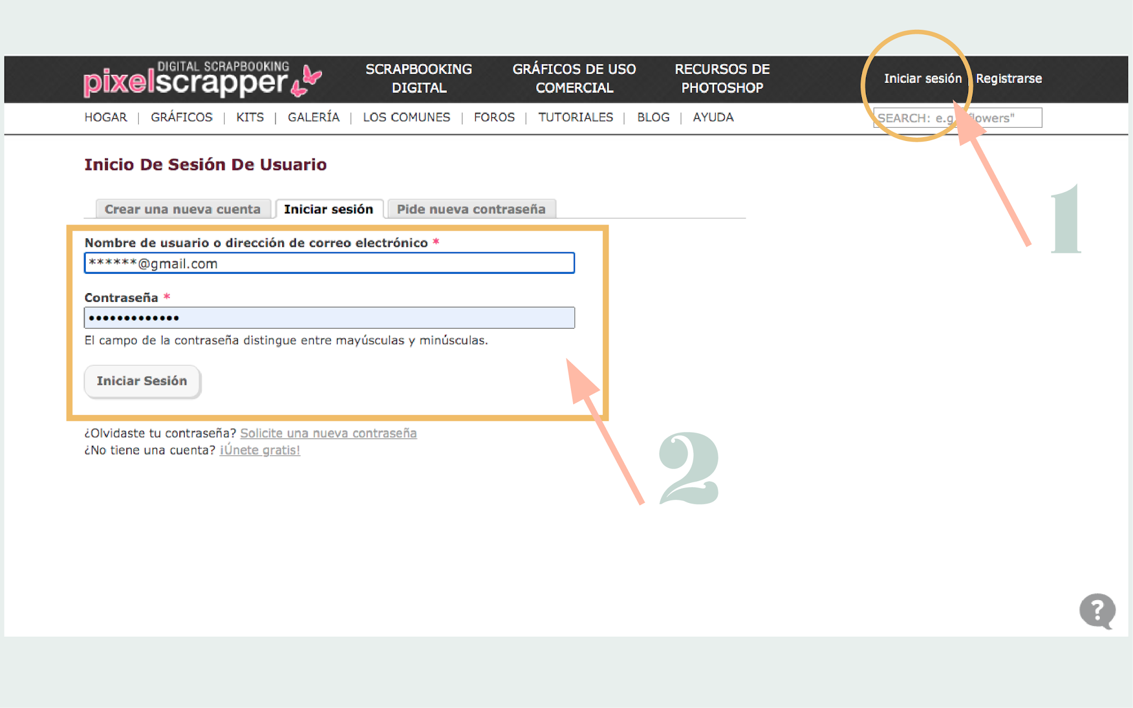Open Scrapbooking Digital menu

coord(419,79)
